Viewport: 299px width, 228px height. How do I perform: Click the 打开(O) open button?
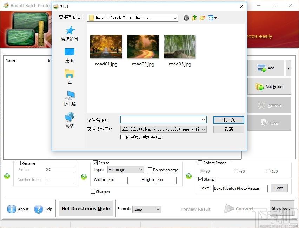coord(228,120)
